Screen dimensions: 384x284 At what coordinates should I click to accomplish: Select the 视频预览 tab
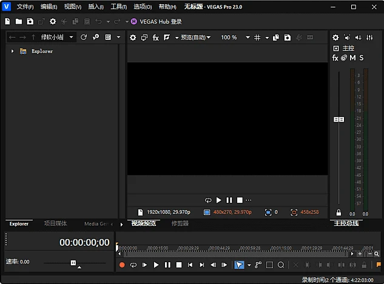144,223
